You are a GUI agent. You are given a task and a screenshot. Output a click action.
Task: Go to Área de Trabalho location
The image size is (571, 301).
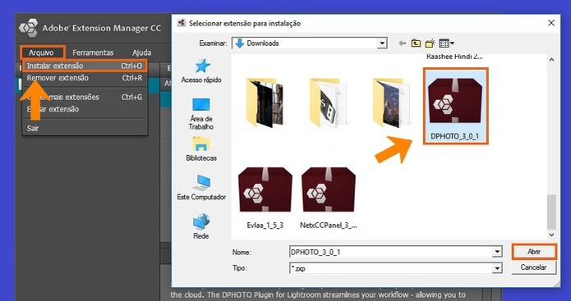(x=201, y=114)
